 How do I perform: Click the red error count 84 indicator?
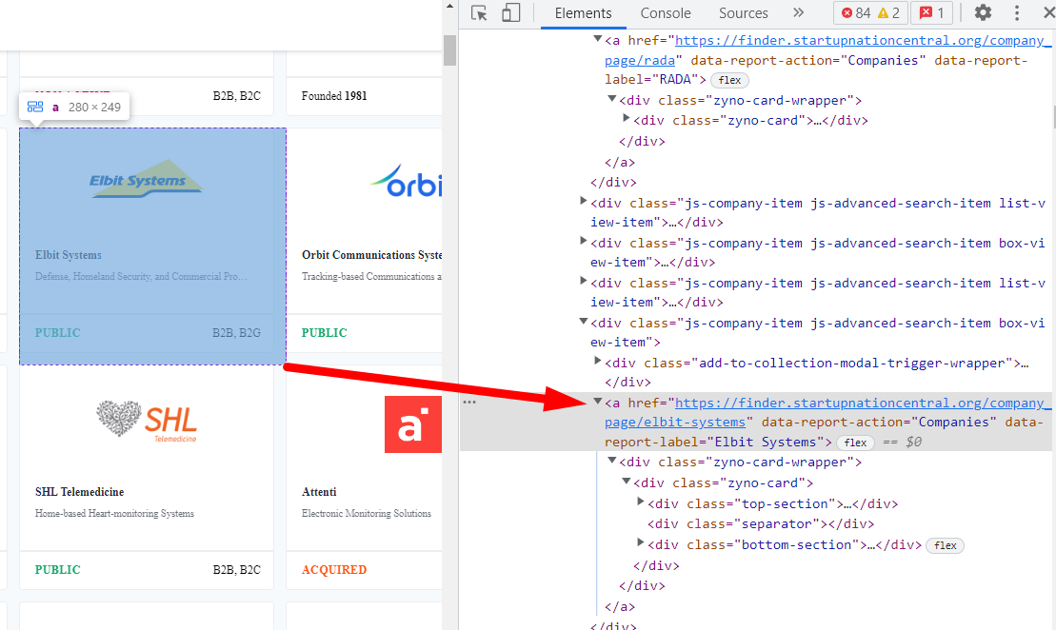click(x=856, y=12)
